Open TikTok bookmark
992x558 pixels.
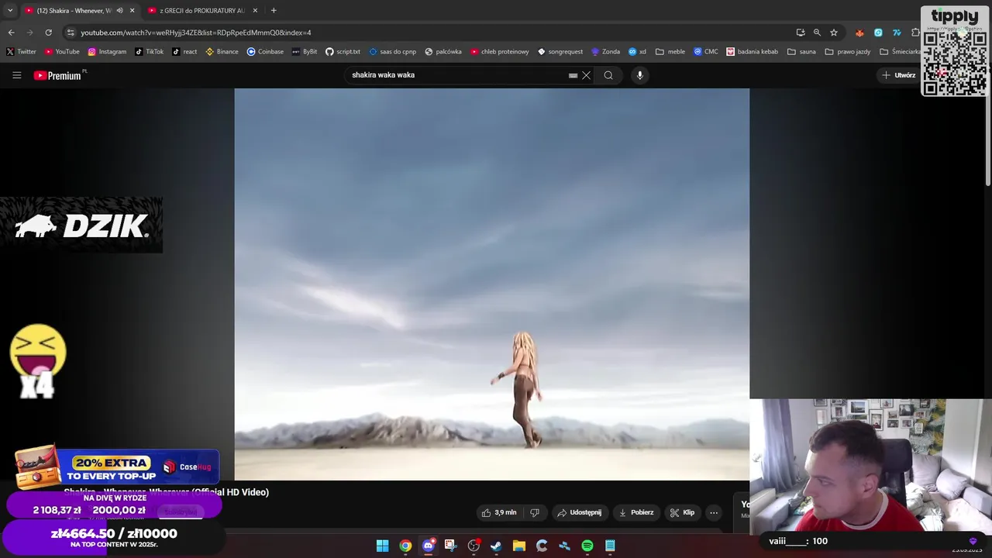[x=150, y=52]
